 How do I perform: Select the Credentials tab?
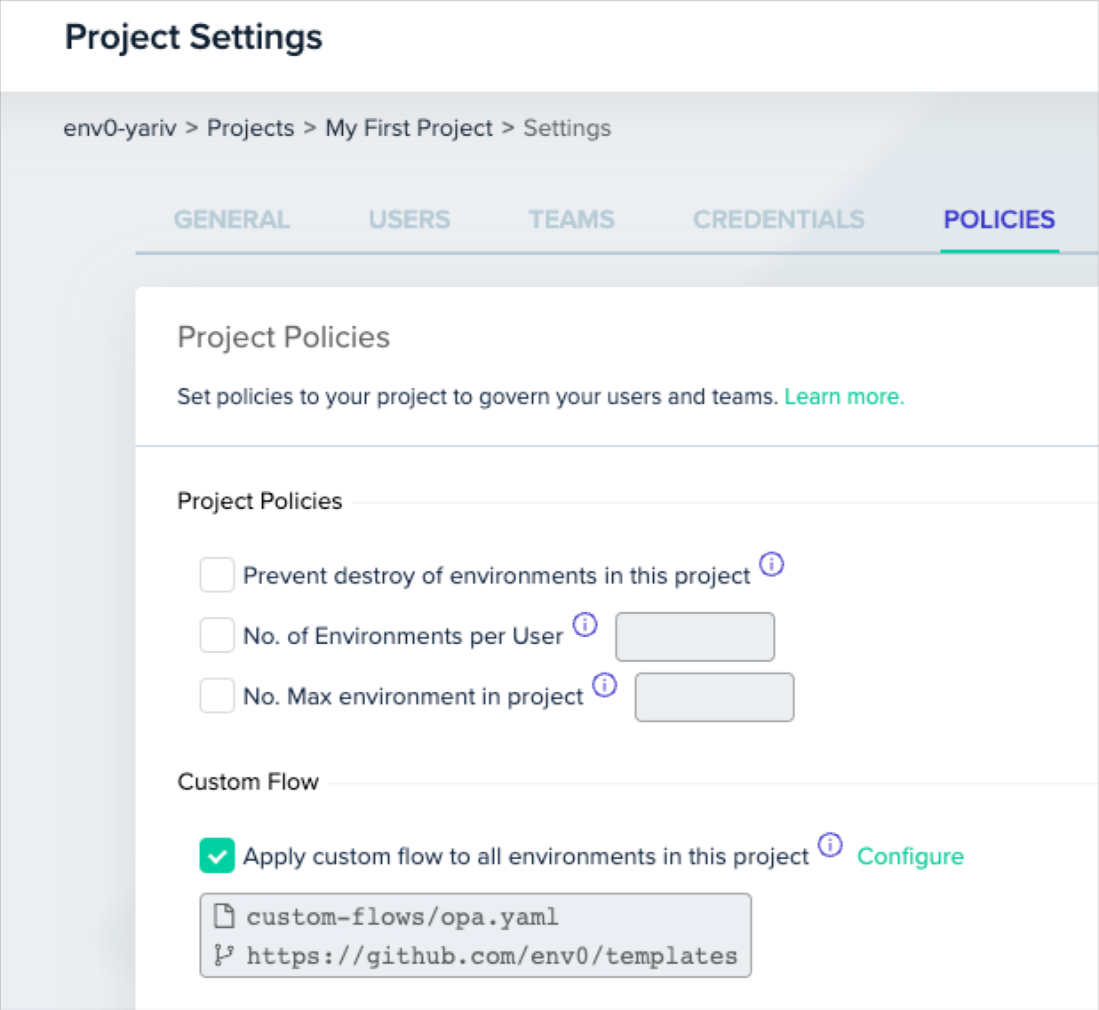pos(778,219)
